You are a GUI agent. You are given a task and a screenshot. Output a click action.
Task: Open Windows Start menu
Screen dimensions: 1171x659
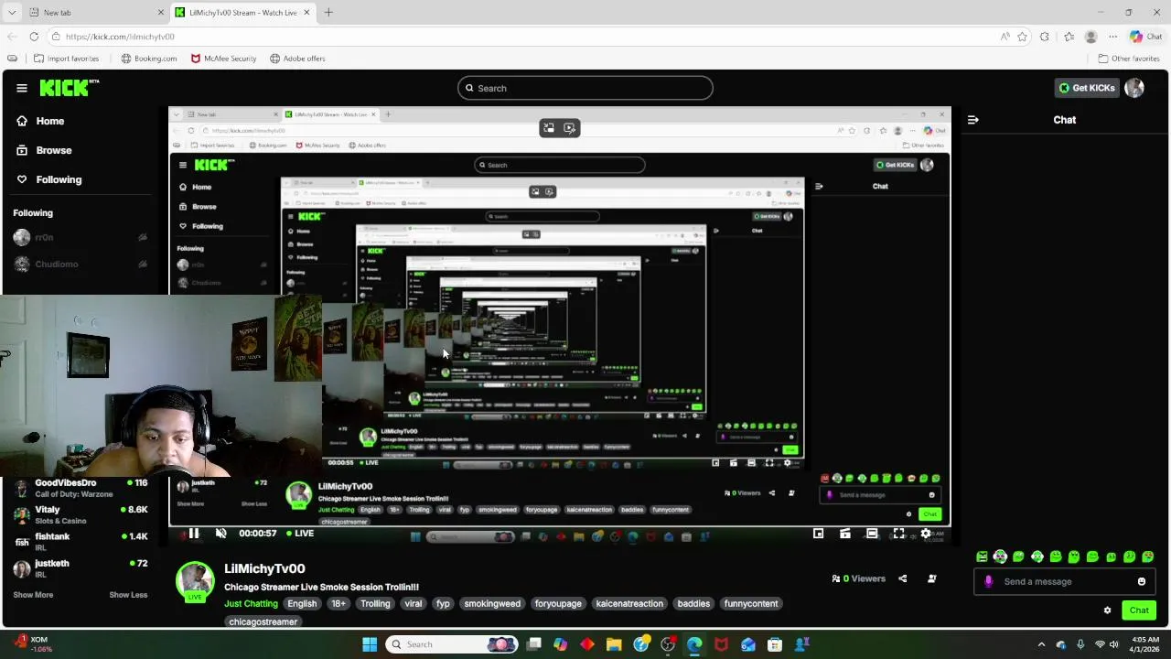pos(370,644)
